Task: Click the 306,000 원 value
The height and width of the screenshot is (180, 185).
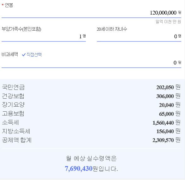Action: (x=168, y=96)
